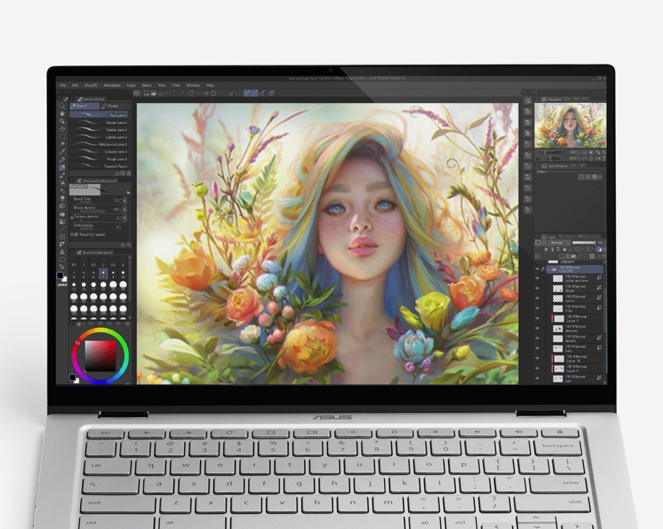Image resolution: width=663 pixels, height=529 pixels.
Task: Select the Auto select magic wand tool
Action: [62, 144]
